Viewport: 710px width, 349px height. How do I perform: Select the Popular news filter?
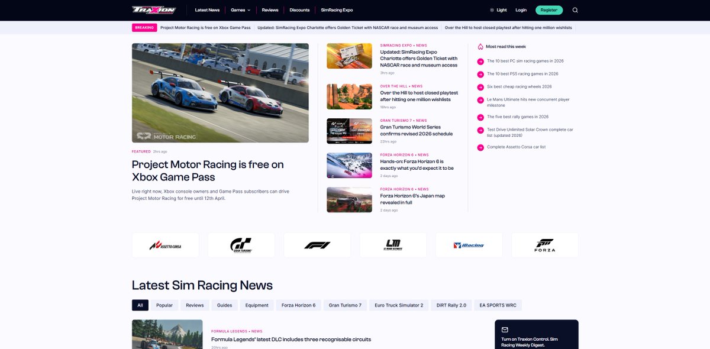click(165, 305)
